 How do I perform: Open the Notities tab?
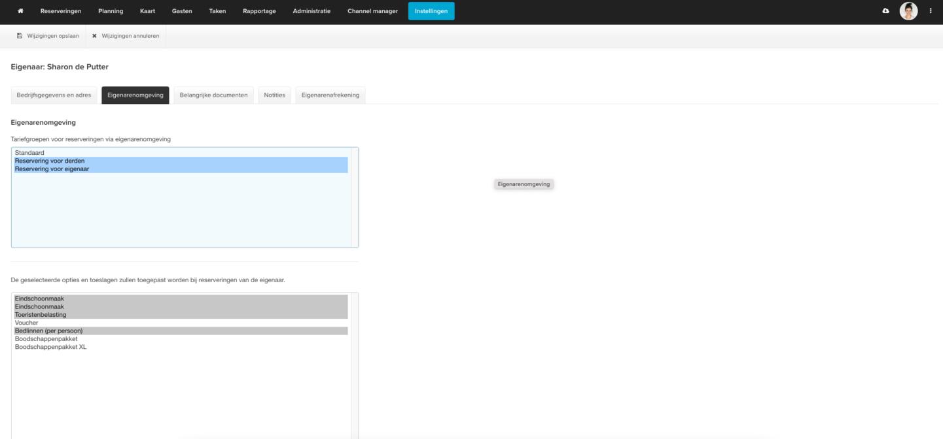click(x=274, y=95)
